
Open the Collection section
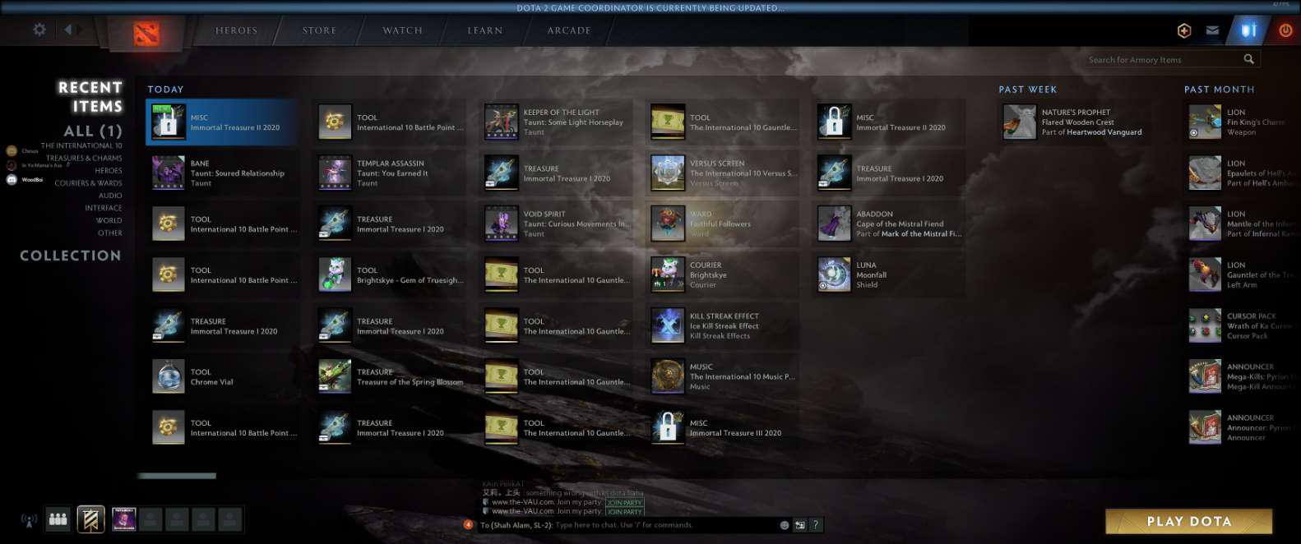coord(71,256)
